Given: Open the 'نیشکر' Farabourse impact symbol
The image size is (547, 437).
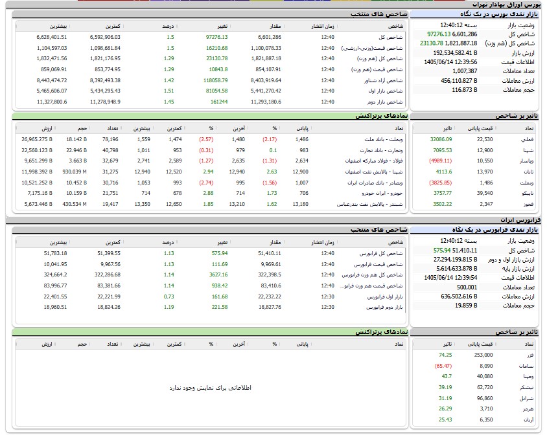Looking at the screenshot, I should (526, 388).
